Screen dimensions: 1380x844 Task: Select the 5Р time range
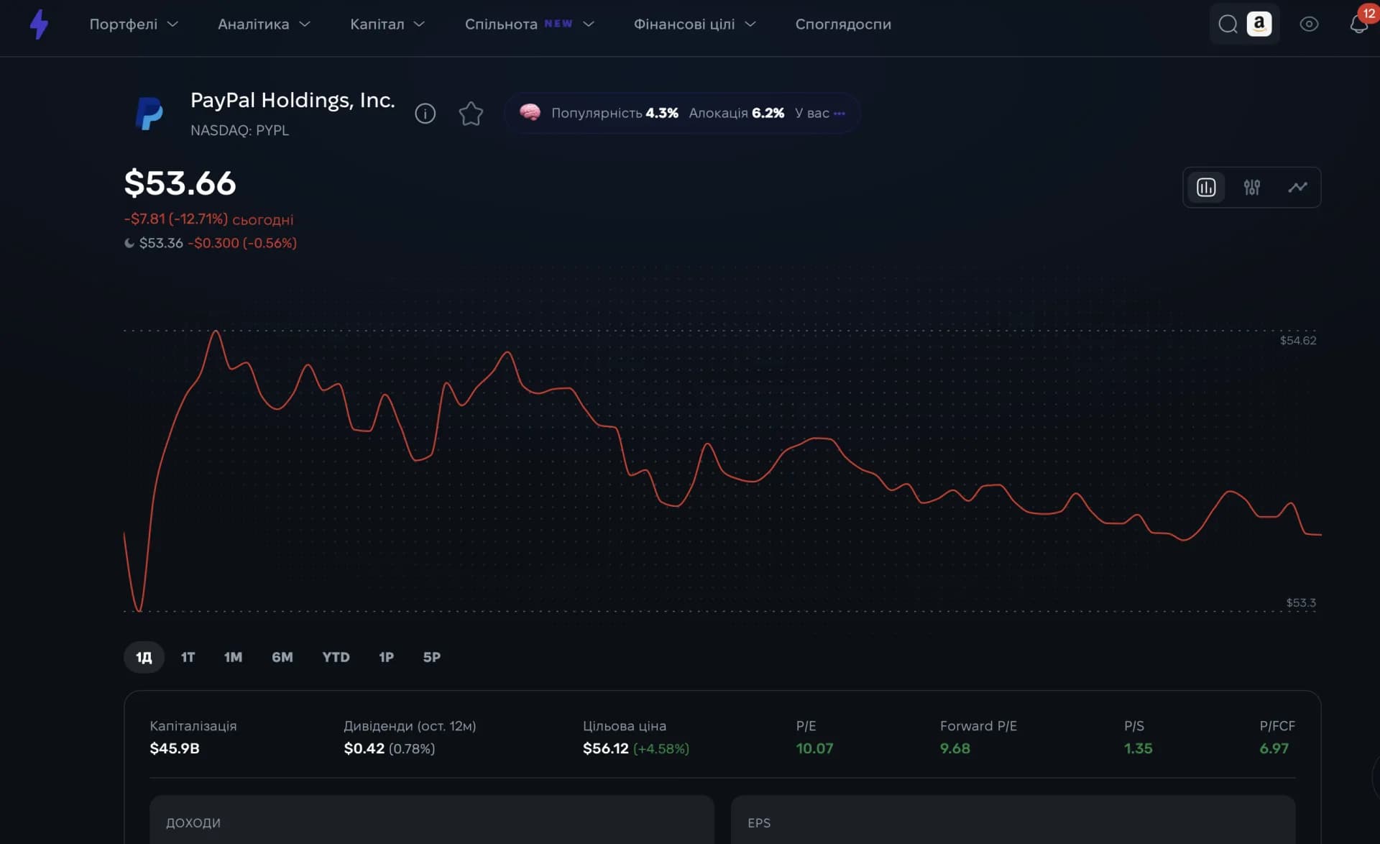[431, 657]
